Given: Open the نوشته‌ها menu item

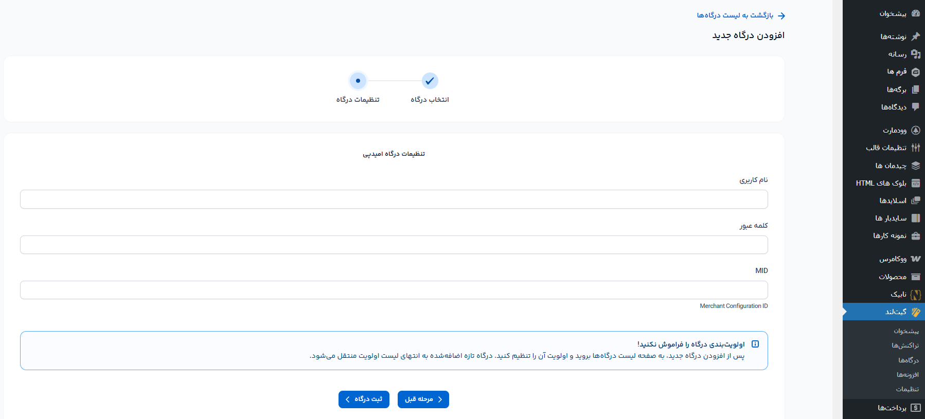Looking at the screenshot, I should point(883,37).
